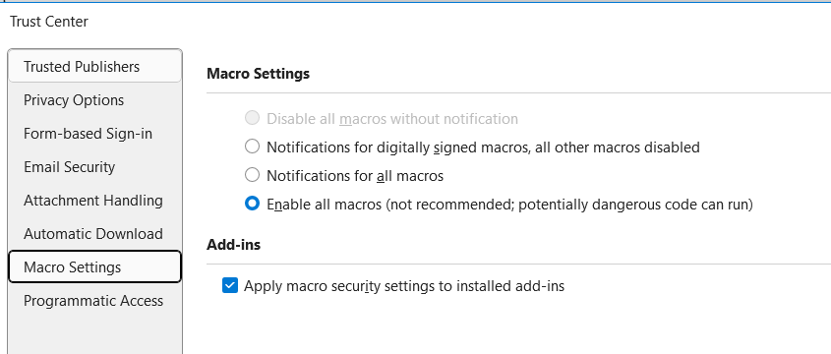Select the Enable all macros radio button
Image resolution: width=831 pixels, height=354 pixels.
253,204
